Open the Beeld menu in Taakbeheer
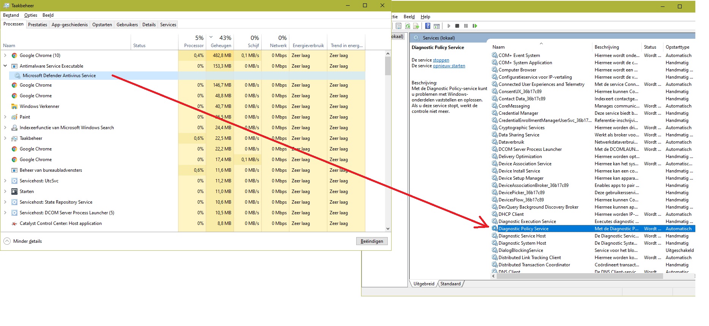 [48, 15]
